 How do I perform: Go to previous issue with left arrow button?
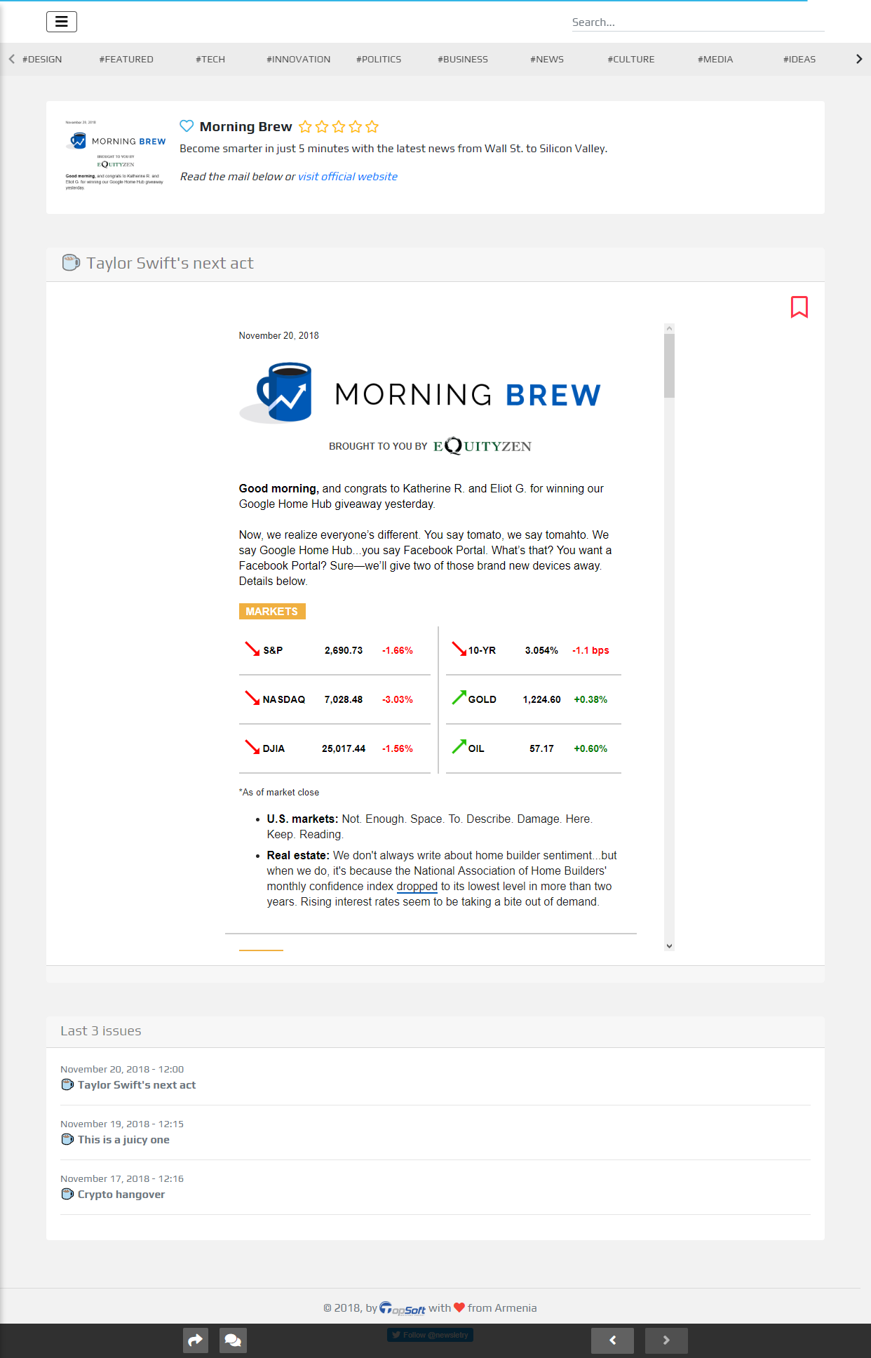612,1340
